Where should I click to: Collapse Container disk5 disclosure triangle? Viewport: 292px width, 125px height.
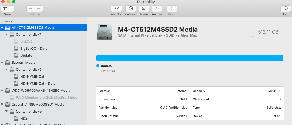click(6, 70)
